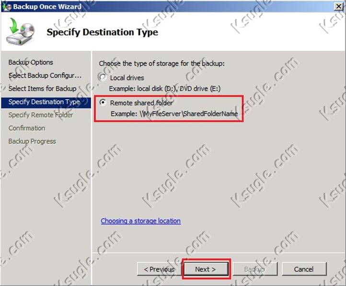Click the Choose the type of storage text
The width and height of the screenshot is (346, 286).
pos(161,64)
